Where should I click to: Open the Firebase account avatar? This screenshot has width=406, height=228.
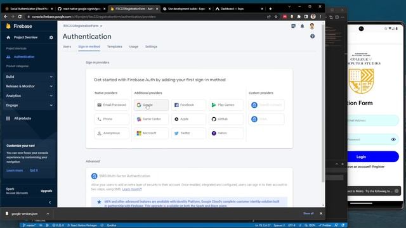[x=312, y=26]
